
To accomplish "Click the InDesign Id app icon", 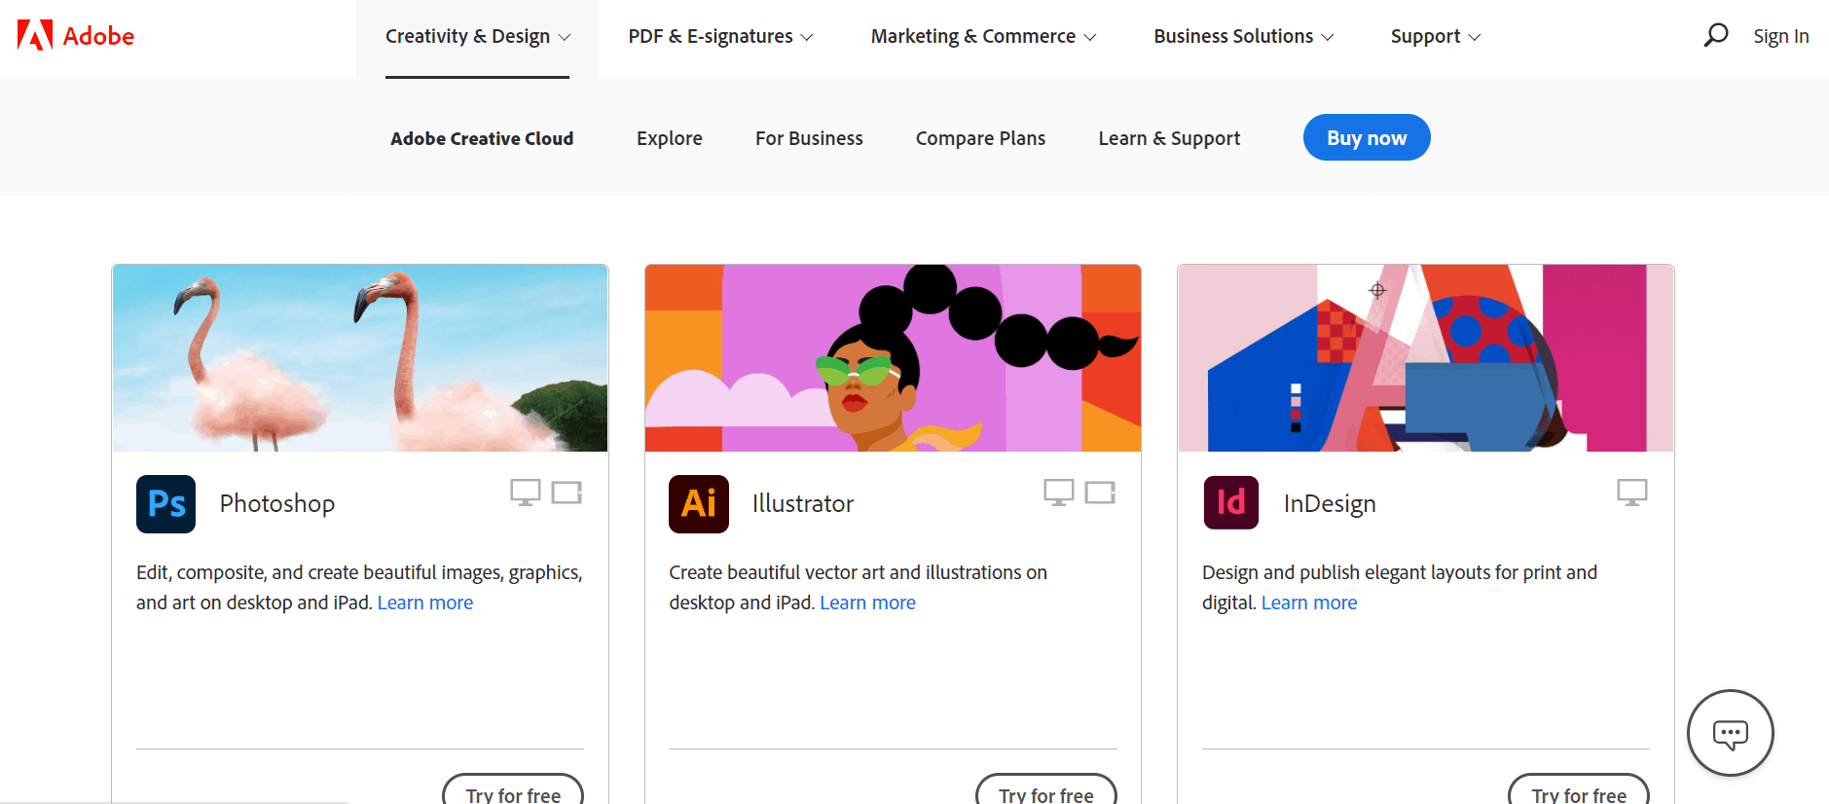I will (x=1231, y=502).
